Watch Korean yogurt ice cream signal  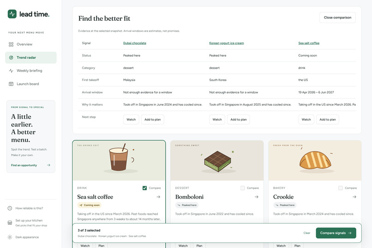217,119
